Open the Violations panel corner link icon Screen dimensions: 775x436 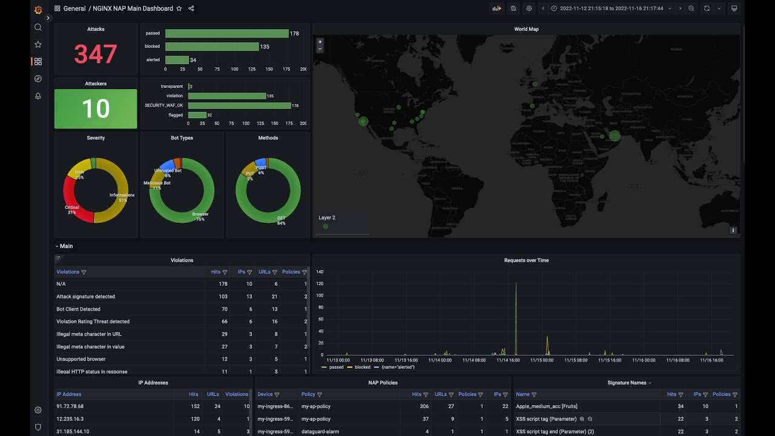pyautogui.click(x=58, y=258)
